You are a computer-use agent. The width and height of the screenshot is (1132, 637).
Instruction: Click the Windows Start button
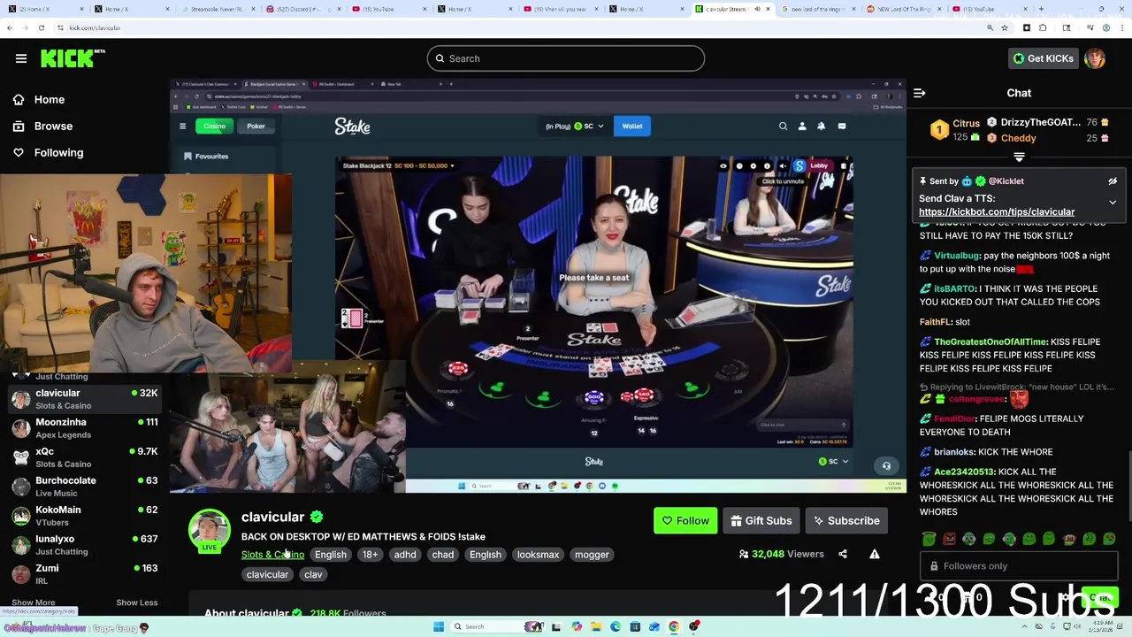tap(438, 627)
